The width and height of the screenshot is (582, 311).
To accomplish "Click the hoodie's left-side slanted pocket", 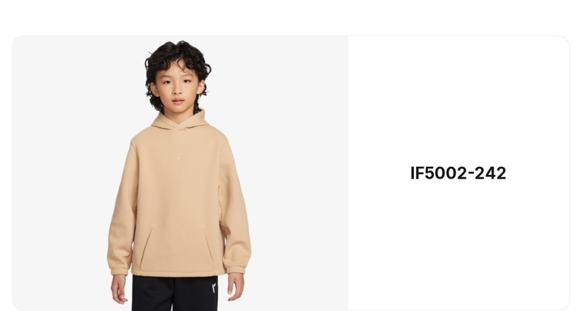I will [x=146, y=248].
